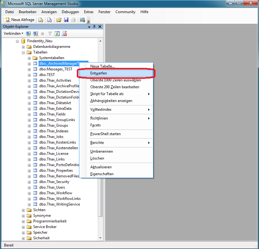Click the Programmierbarkeit folder icon
Screen dimensions: 259x249
tap(29, 221)
